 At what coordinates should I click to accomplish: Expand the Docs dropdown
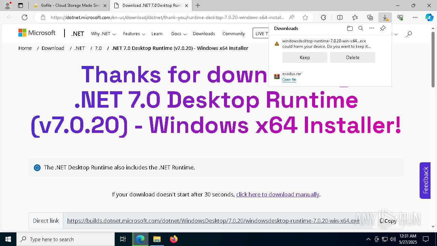[179, 34]
